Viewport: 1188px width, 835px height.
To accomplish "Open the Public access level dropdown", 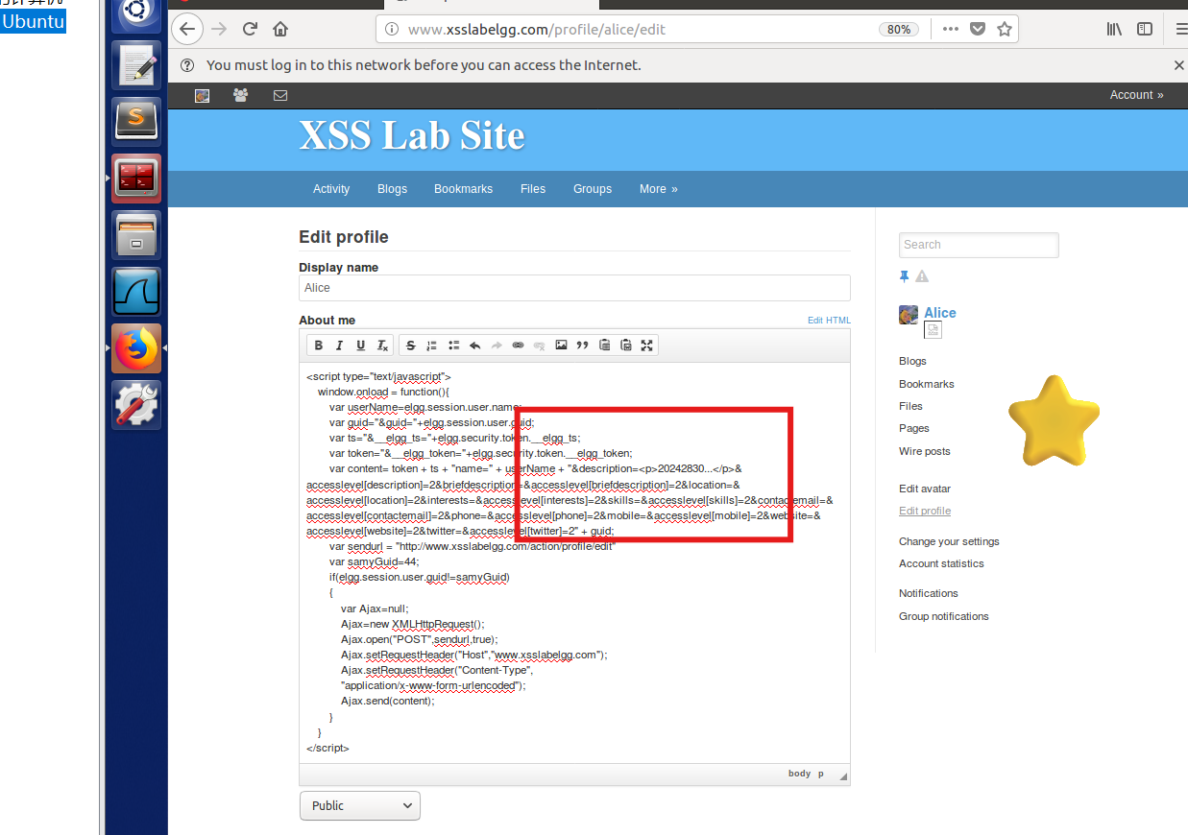I will point(360,805).
